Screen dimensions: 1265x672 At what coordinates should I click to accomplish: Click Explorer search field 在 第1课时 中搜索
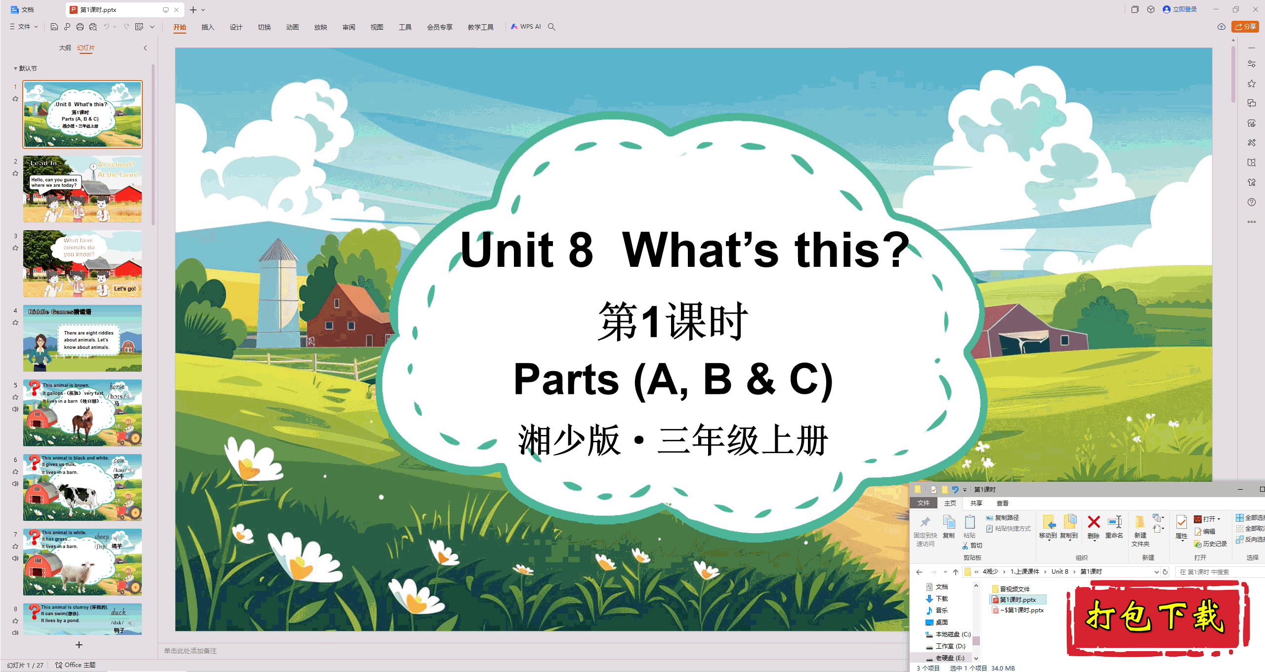1220,572
